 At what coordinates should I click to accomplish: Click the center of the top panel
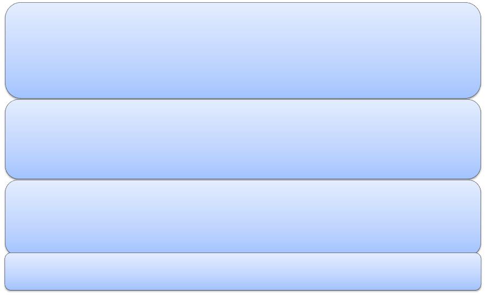point(243,51)
